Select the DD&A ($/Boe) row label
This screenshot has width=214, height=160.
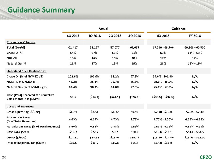click(17, 138)
